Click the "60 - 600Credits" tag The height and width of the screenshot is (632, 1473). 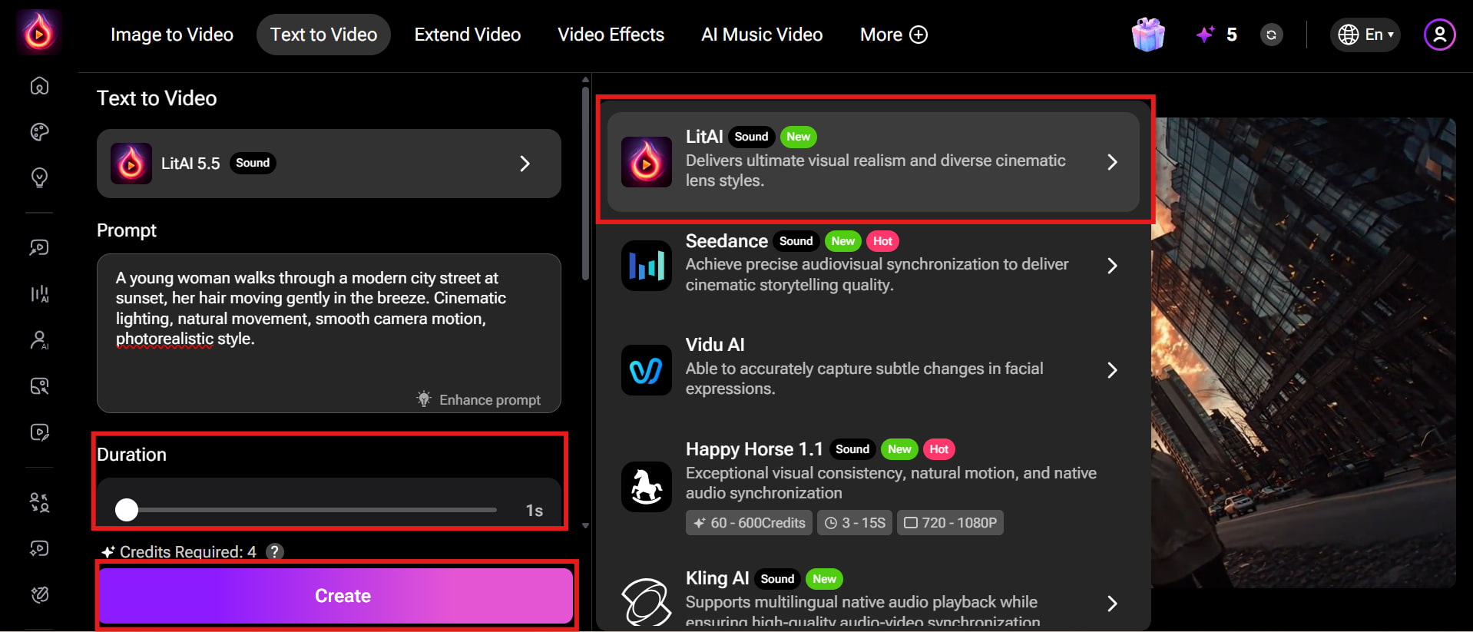click(749, 523)
